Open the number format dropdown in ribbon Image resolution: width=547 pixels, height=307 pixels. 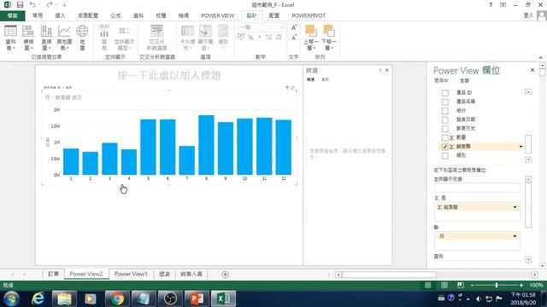[x=281, y=27]
